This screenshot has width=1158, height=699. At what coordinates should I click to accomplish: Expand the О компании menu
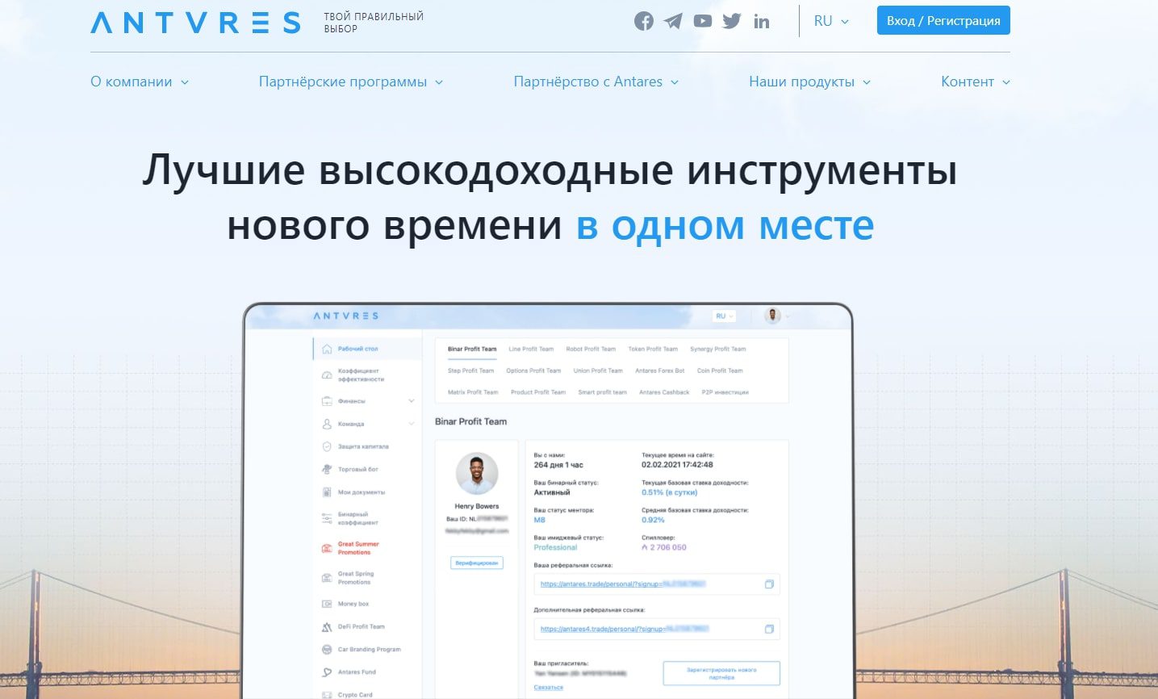(x=140, y=82)
